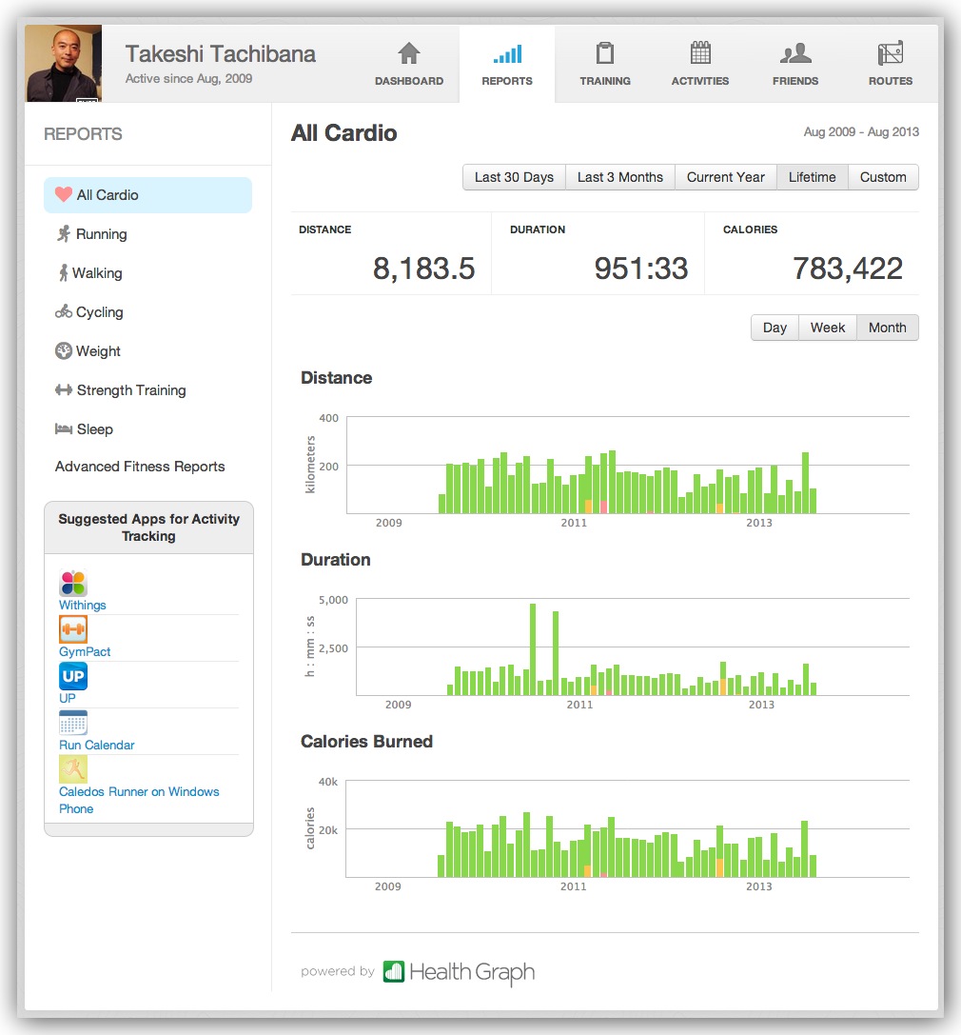The image size is (961, 1035).
Task: Open the Activities calendar icon
Action: (x=699, y=53)
